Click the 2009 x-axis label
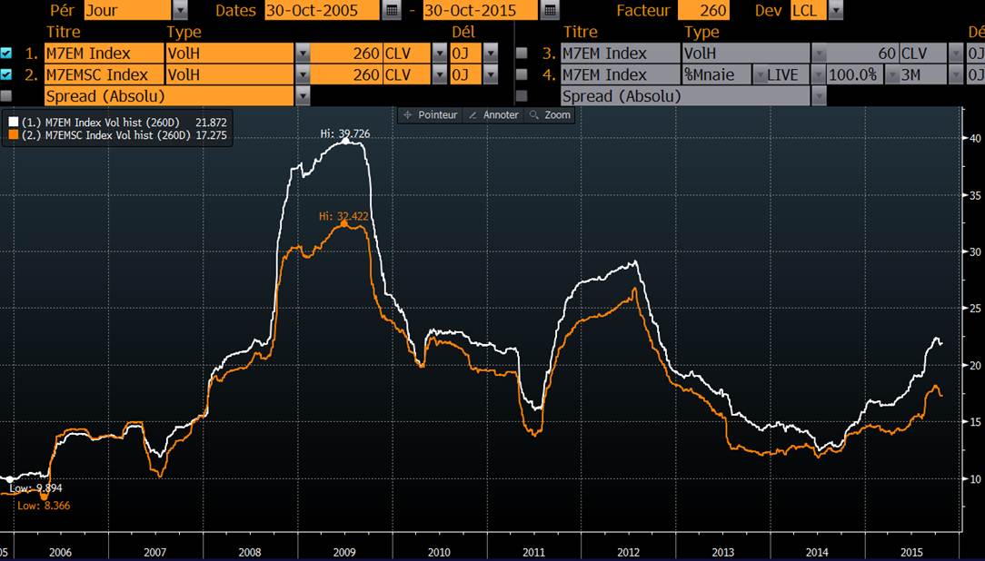 click(344, 553)
